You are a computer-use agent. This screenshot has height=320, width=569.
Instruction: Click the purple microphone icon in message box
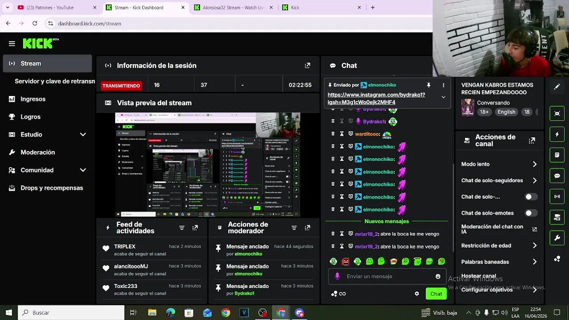(337, 276)
